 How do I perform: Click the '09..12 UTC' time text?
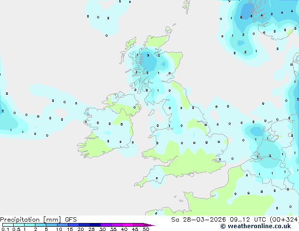click(x=249, y=220)
